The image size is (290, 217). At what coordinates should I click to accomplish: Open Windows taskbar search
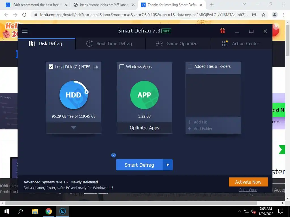pyautogui.click(x=20, y=211)
